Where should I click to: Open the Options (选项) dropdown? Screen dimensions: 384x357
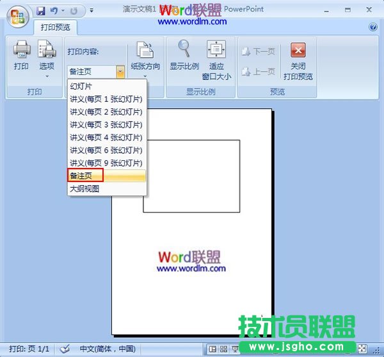click(47, 59)
